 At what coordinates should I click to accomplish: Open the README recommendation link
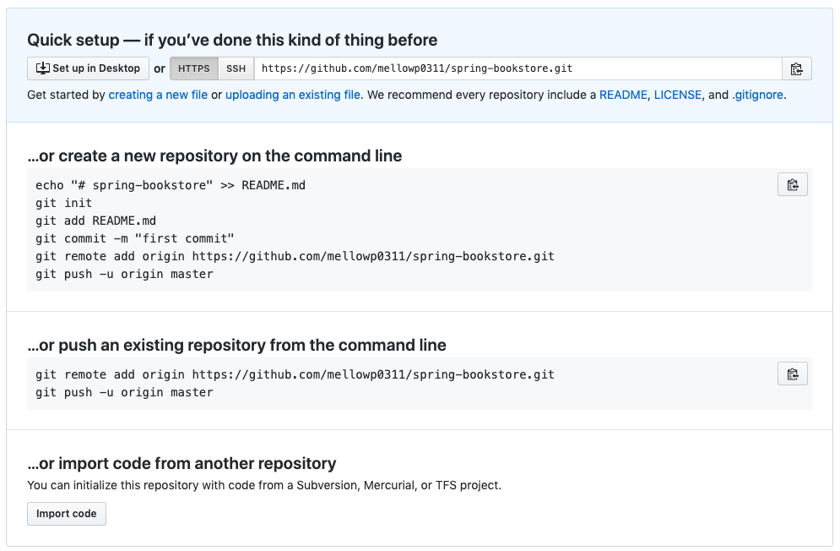[x=623, y=95]
